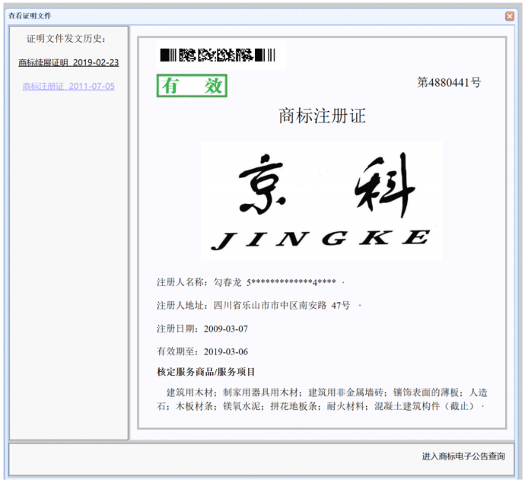Click the 商标注册证 certificate title heading

(322, 116)
